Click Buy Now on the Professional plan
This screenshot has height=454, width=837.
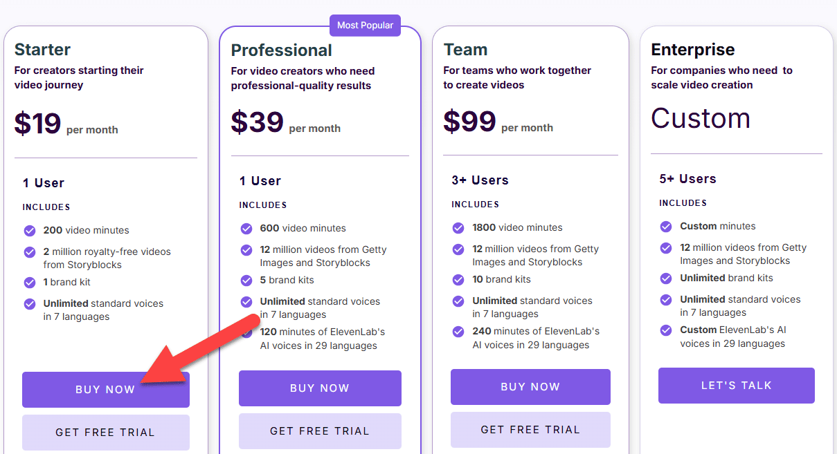[x=320, y=388]
